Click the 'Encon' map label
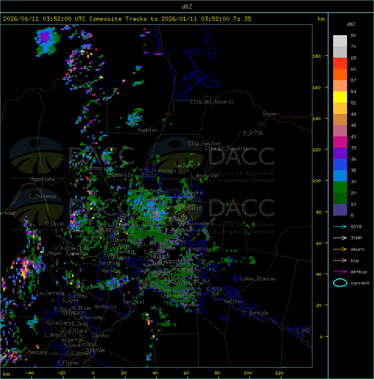Screen dimensions: 374x379 (270, 114)
